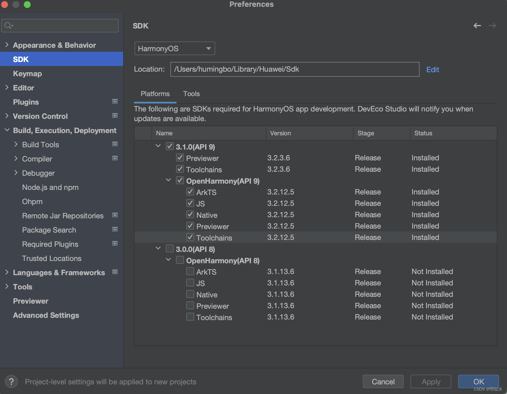Click project-level icon next to Compiler
The width and height of the screenshot is (507, 394).
115,158
